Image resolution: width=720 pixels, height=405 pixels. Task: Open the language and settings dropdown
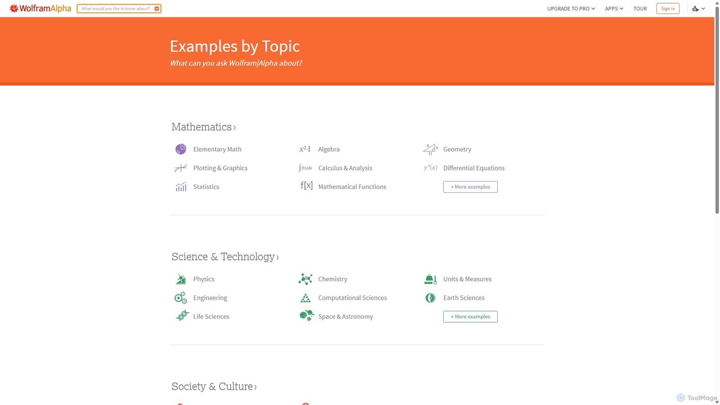coord(699,8)
